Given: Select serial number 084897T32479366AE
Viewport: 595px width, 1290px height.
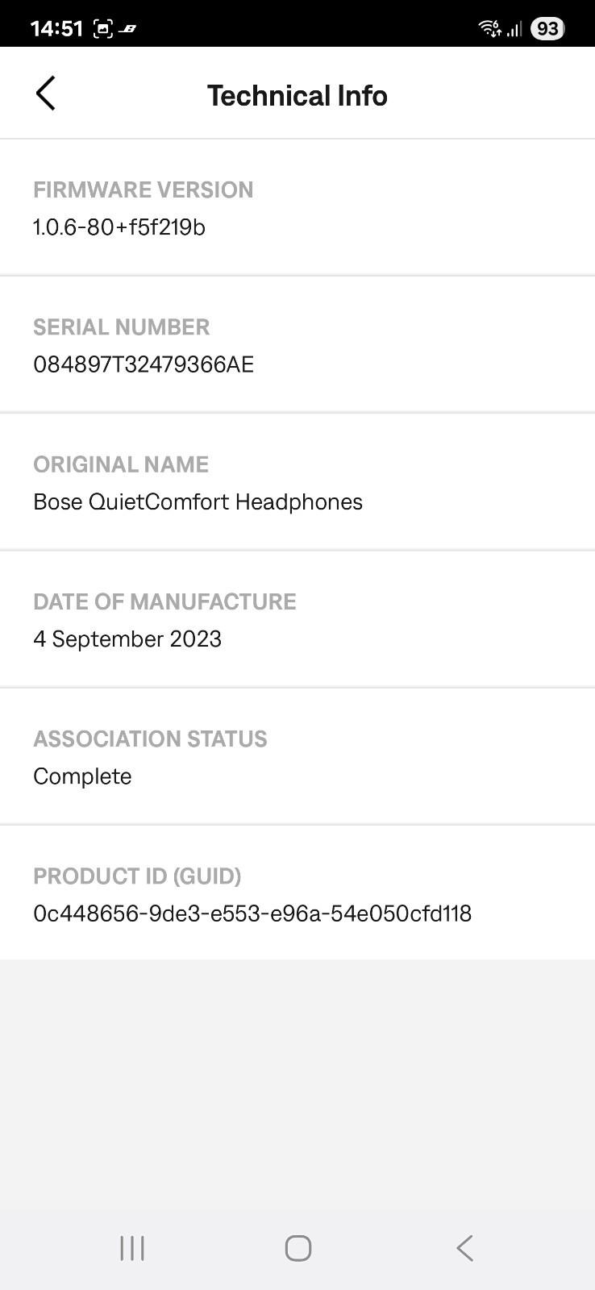Looking at the screenshot, I should 144,364.
